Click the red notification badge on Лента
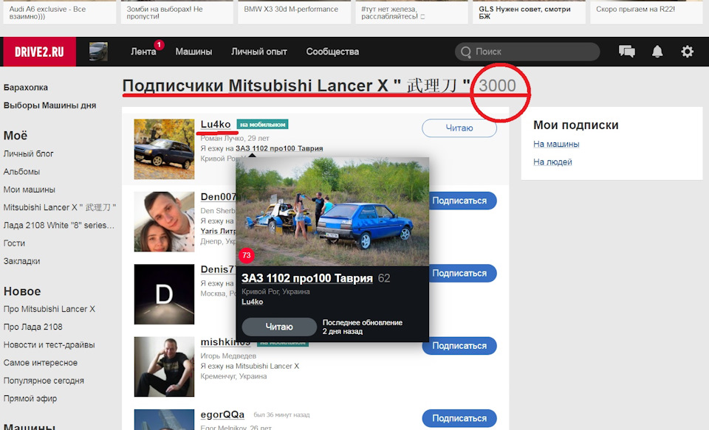This screenshot has height=430, width=709. [159, 45]
